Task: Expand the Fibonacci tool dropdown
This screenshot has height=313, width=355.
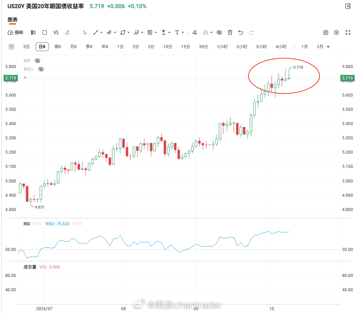Action: [x=156, y=32]
